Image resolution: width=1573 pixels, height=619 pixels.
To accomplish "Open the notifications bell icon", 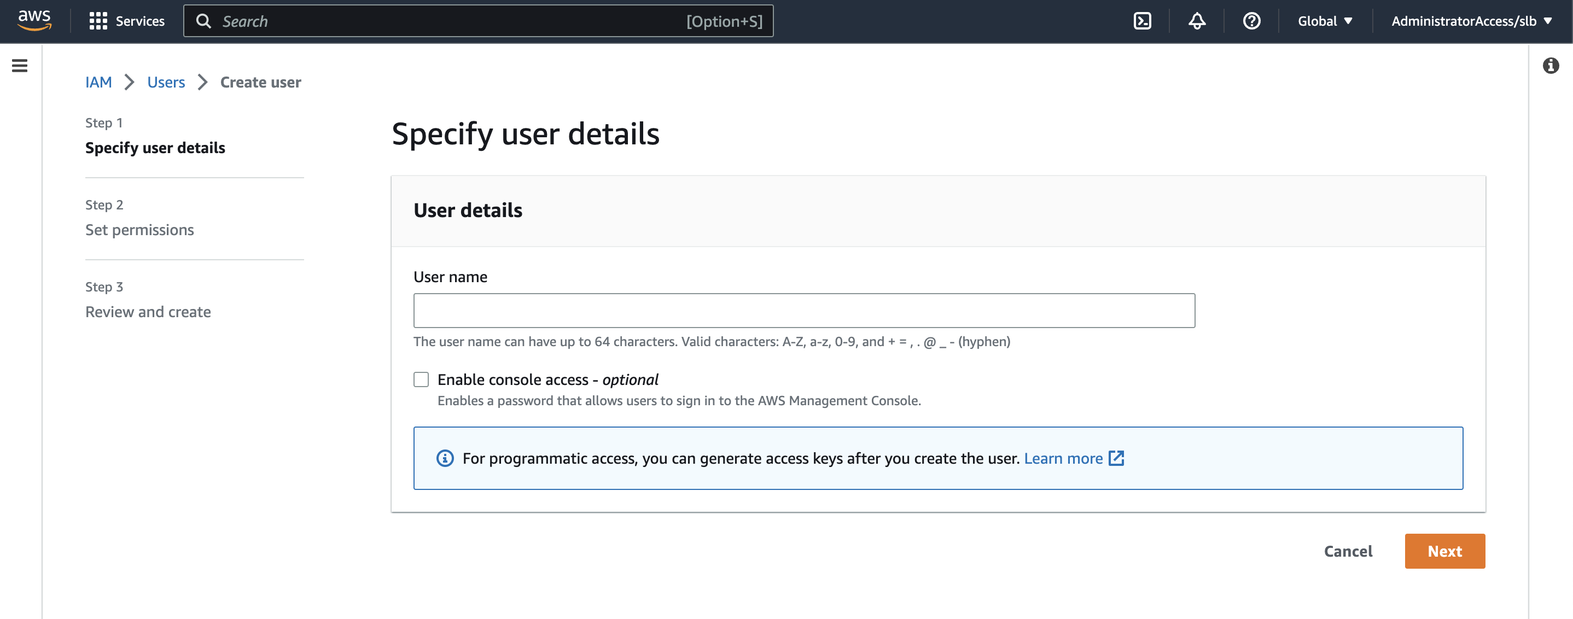I will pyautogui.click(x=1196, y=21).
